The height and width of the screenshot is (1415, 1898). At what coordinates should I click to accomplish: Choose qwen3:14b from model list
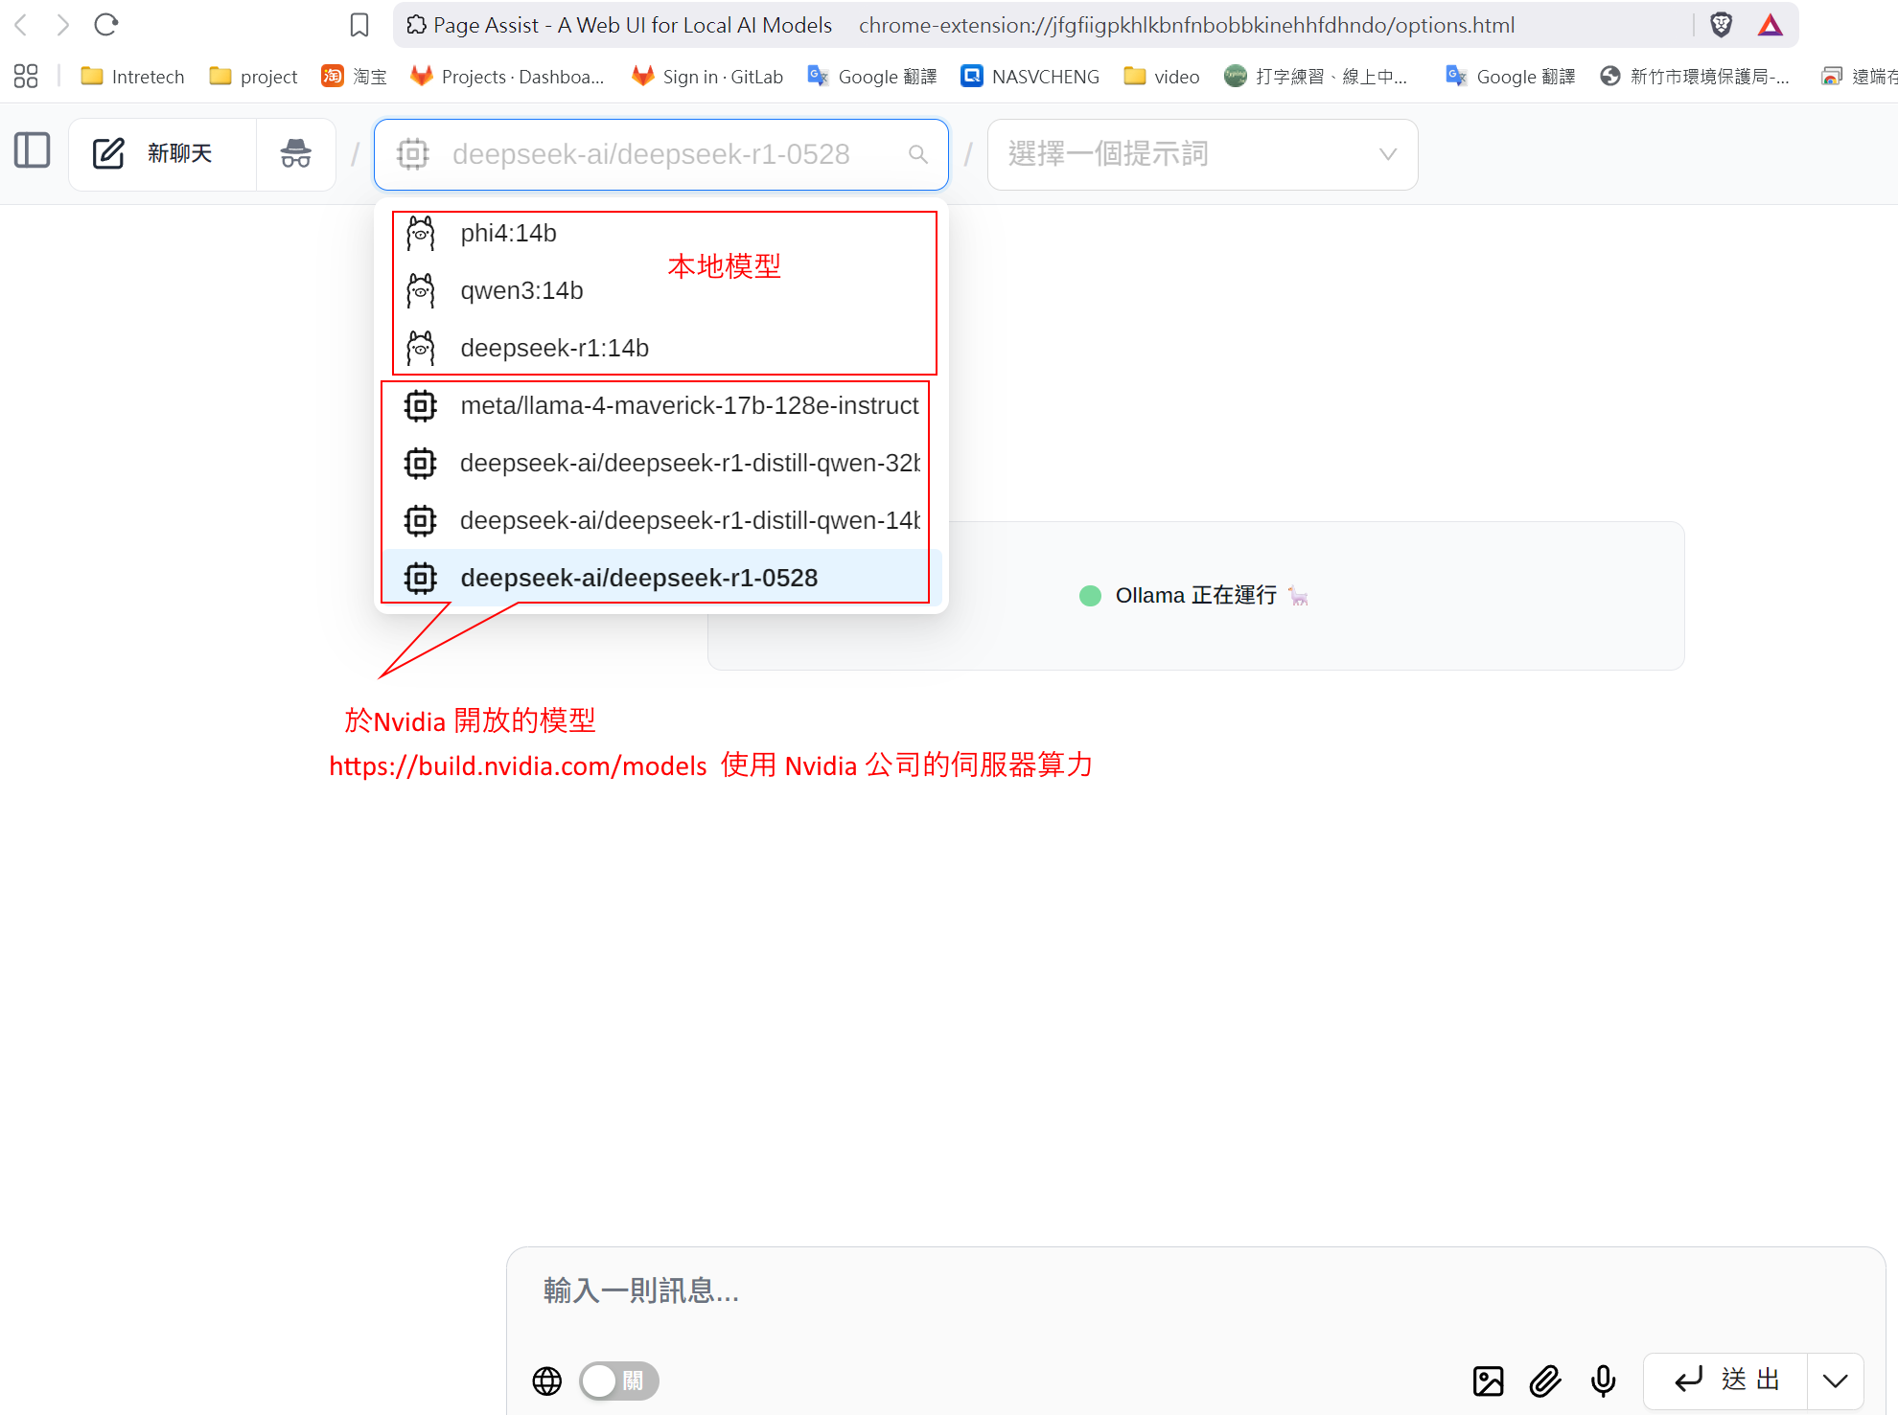[x=521, y=291]
